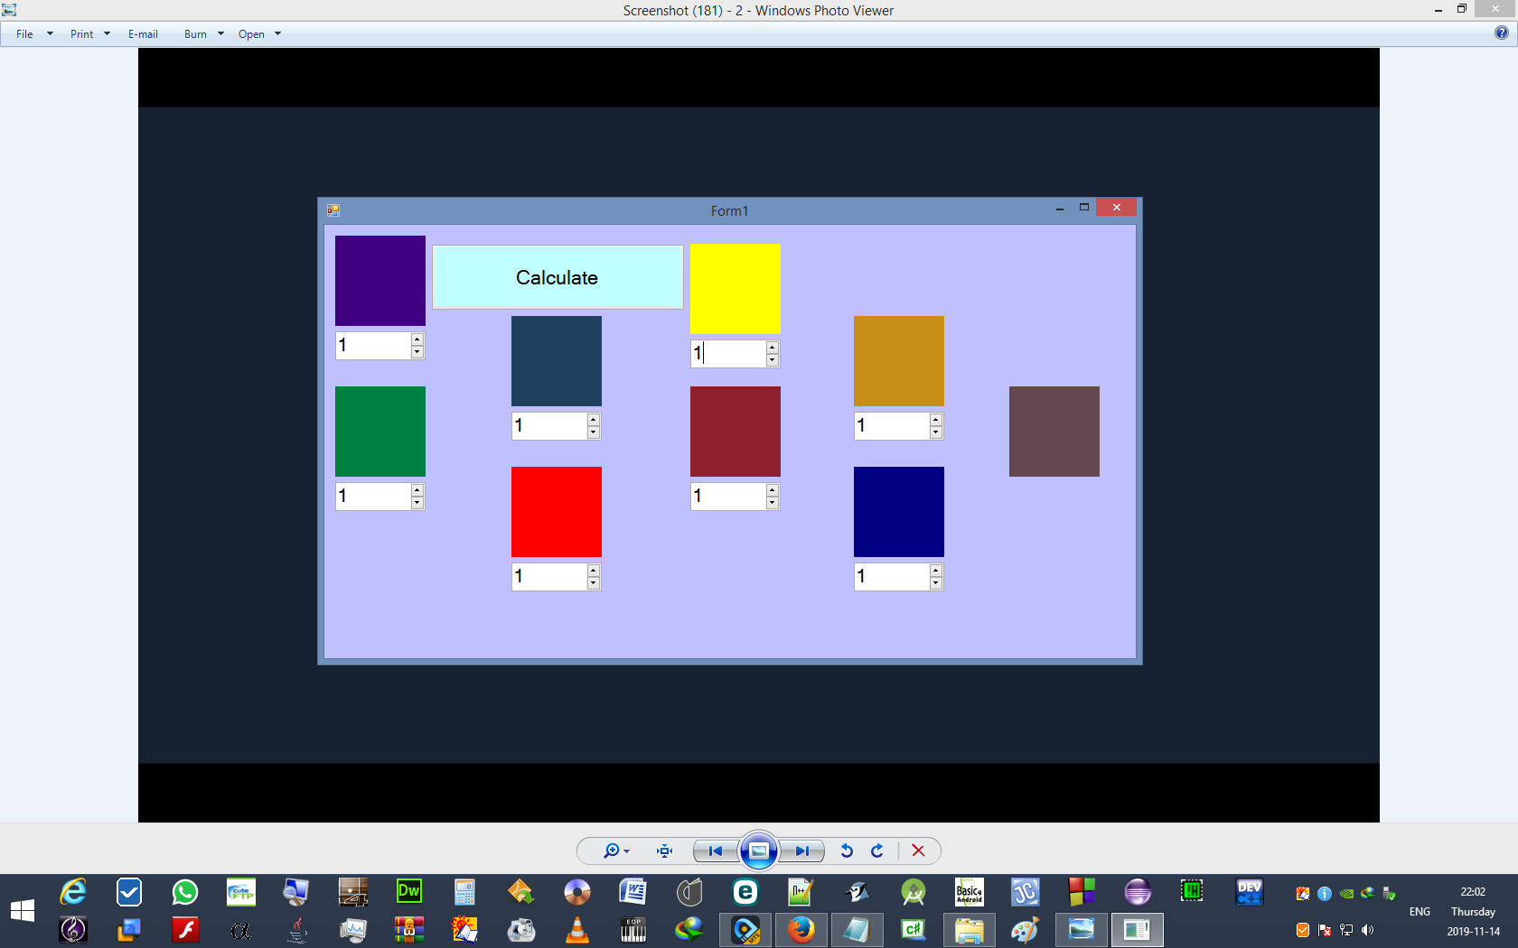Viewport: 1518px width, 948px height.
Task: Click the brownish-mauve color square
Action: coord(1054,432)
